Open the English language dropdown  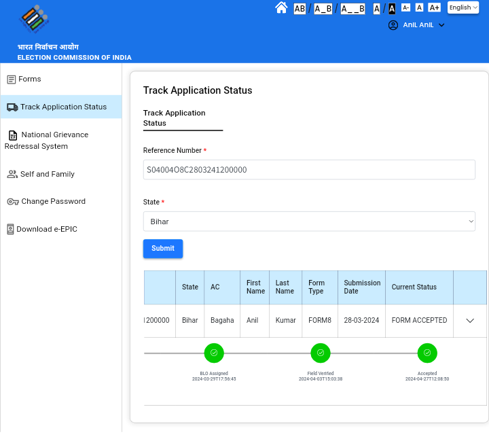(463, 7)
